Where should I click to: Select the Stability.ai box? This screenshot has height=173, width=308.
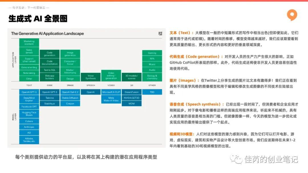[x=50, y=104]
